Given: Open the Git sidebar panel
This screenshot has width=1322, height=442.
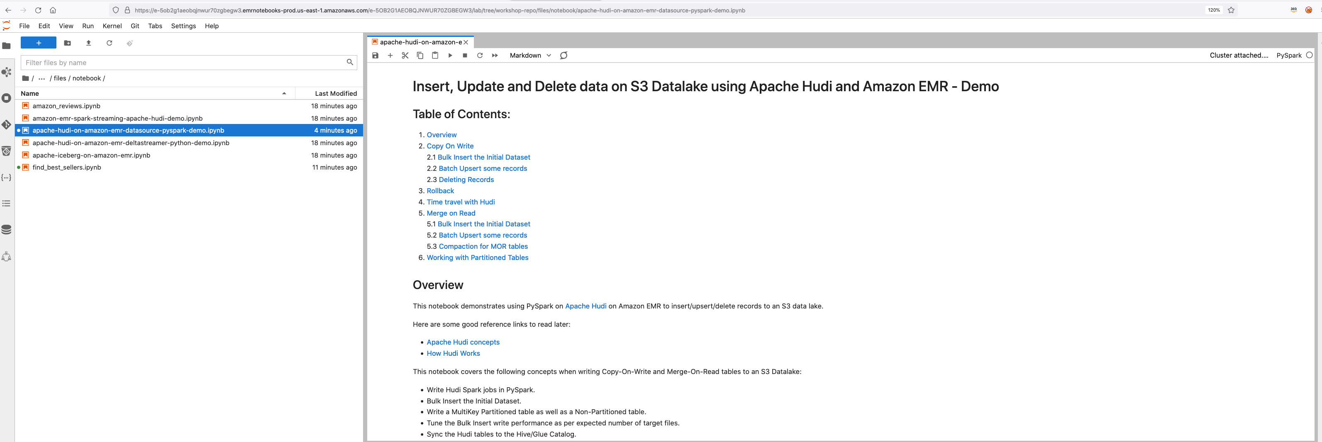Looking at the screenshot, I should pos(7,125).
